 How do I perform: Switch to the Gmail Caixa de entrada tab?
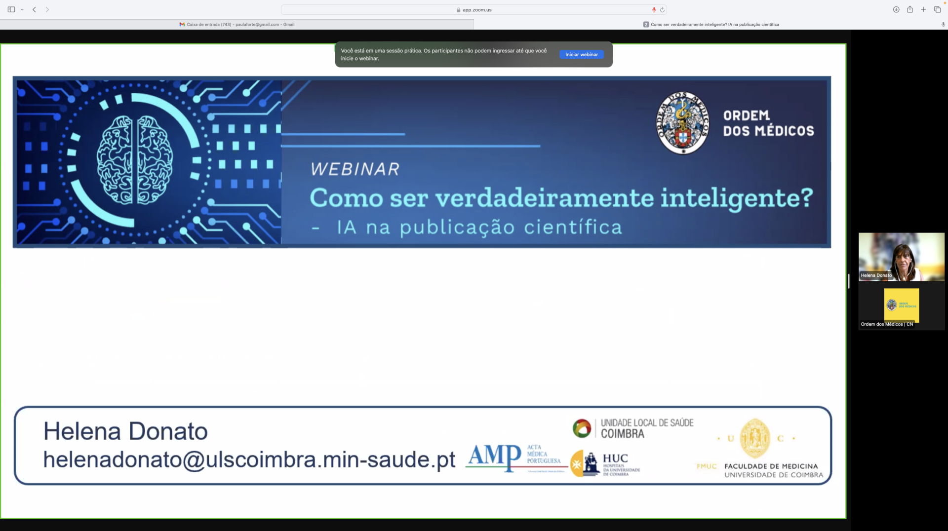coord(237,24)
